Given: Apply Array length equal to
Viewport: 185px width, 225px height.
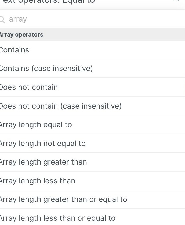Looking at the screenshot, I should click(x=36, y=124).
